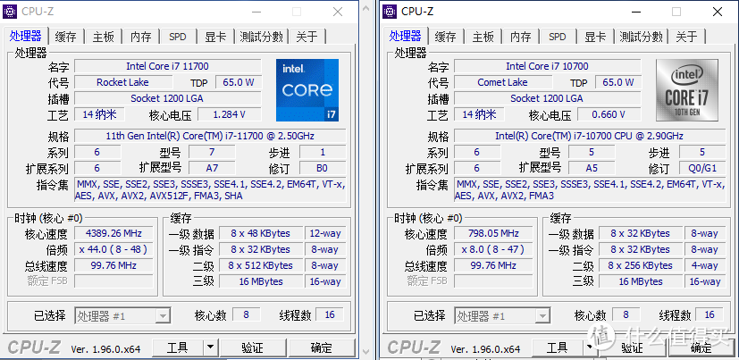Click the CPU-Z app icon in left window title bar
The width and height of the screenshot is (739, 360).
(10, 12)
